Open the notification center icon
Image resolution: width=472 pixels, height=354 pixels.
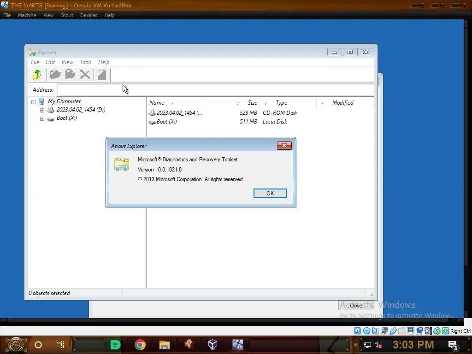(x=454, y=345)
